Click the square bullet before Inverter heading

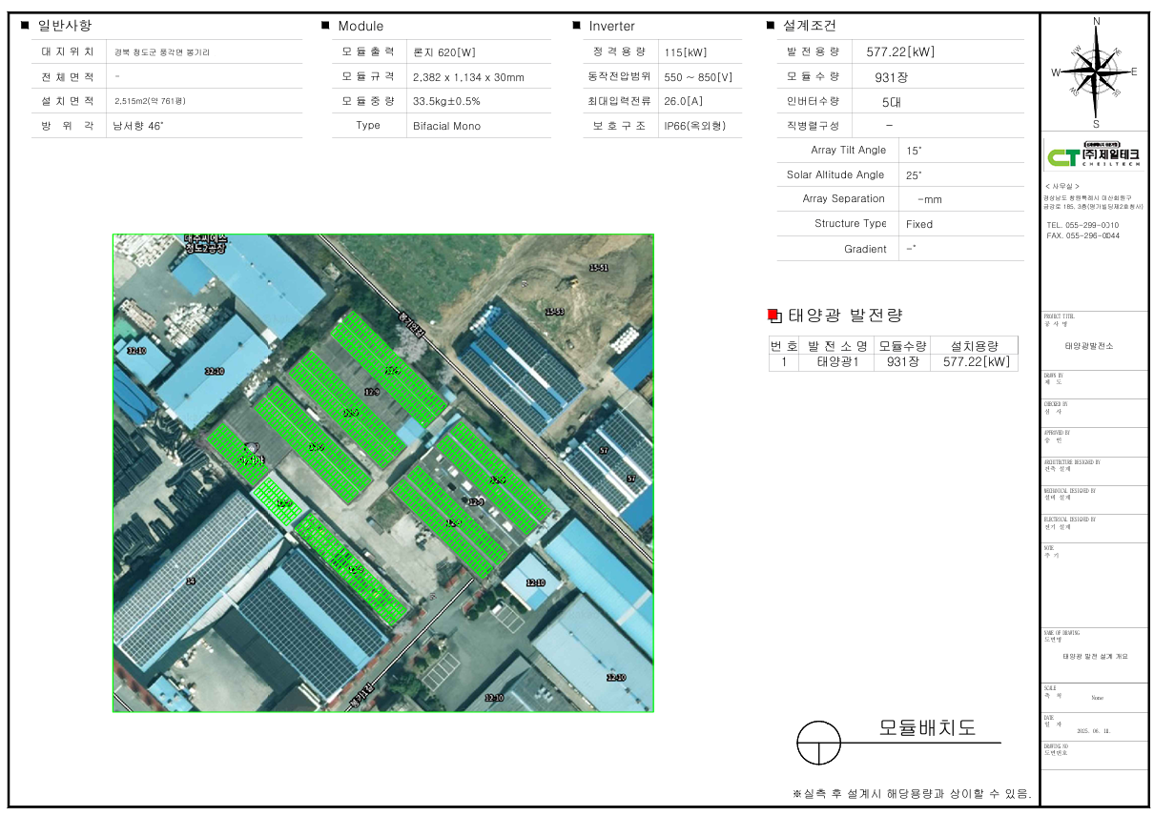tap(576, 26)
